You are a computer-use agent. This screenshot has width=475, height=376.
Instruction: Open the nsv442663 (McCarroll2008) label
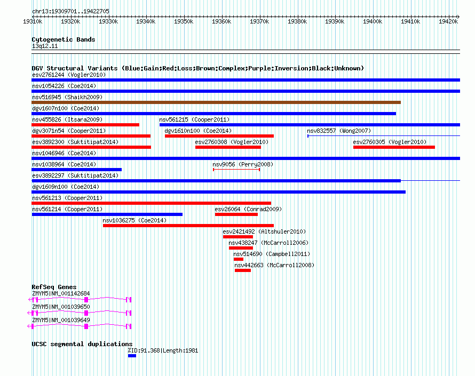(274, 265)
